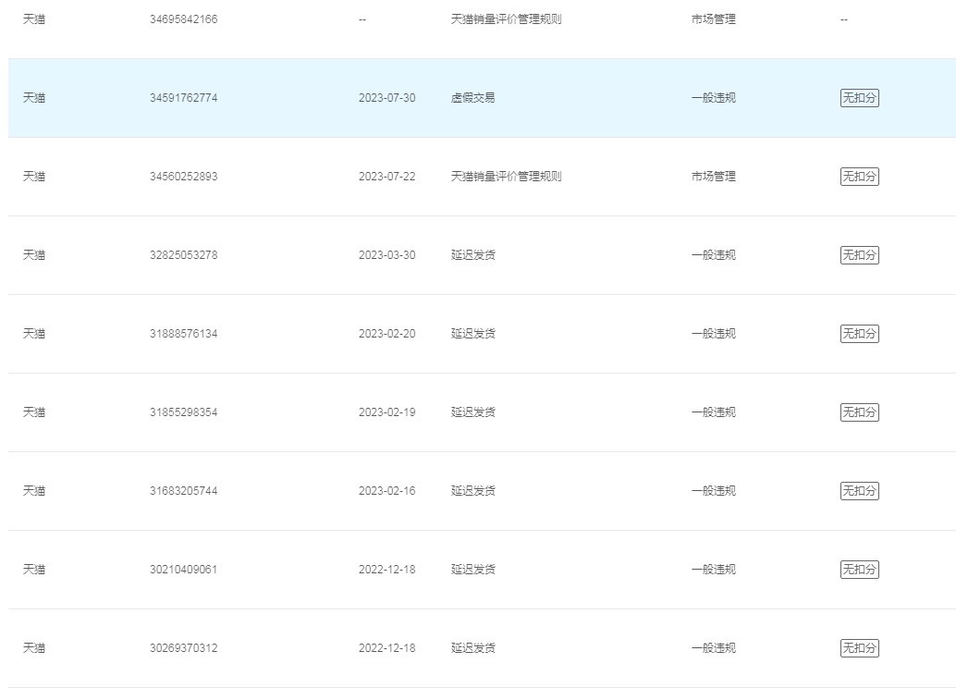The height and width of the screenshot is (688, 956).
Task: Select the 一般违规 label dated 2023-02-16
Action: pos(714,491)
